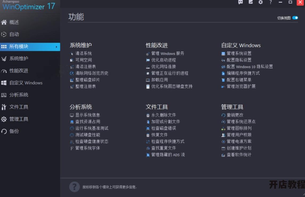Toggle the 切换视图 view switch

coord(295,18)
